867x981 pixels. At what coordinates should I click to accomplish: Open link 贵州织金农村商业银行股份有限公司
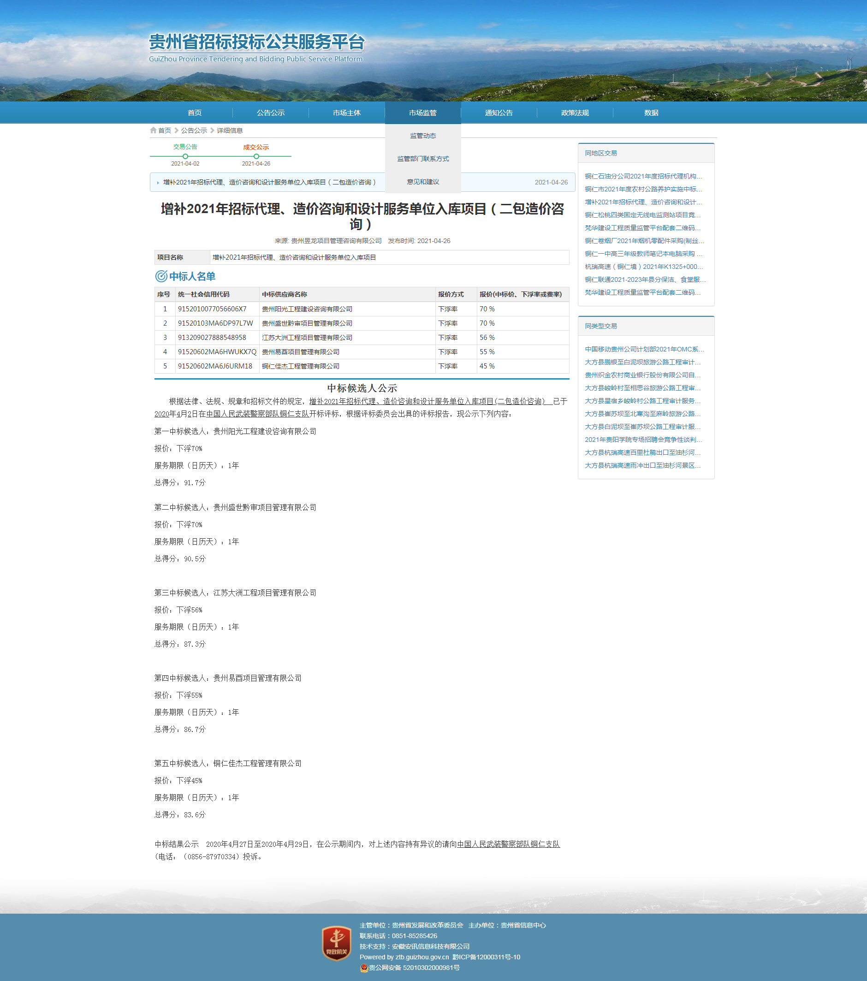(x=642, y=375)
